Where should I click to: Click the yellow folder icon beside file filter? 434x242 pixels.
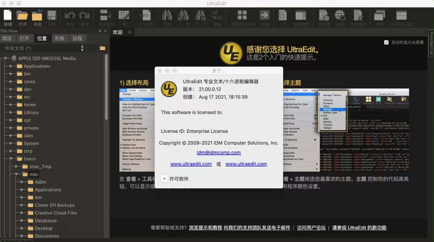[103, 48]
